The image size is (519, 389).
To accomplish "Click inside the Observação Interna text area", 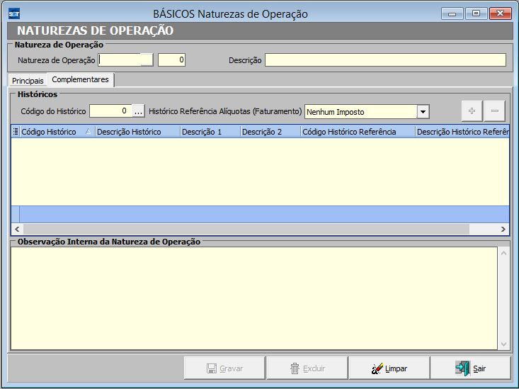I will (255, 298).
